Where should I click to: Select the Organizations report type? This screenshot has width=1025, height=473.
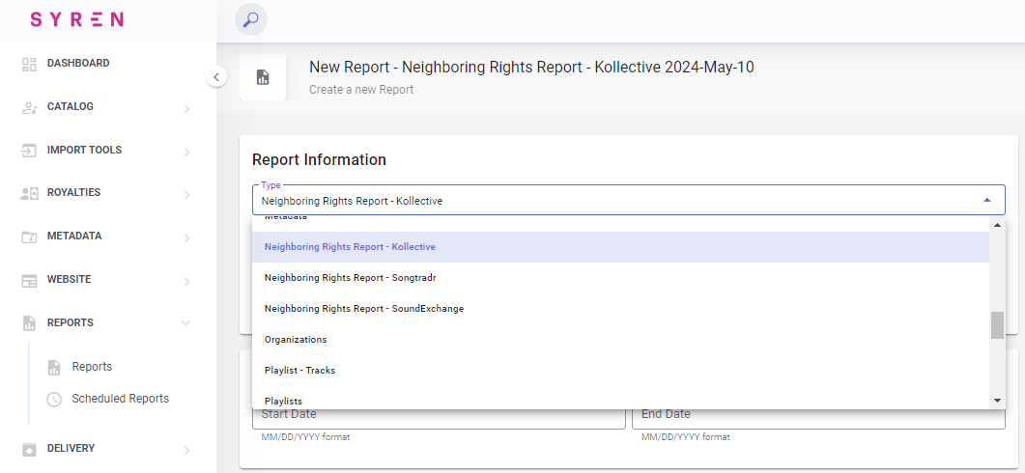(x=296, y=340)
